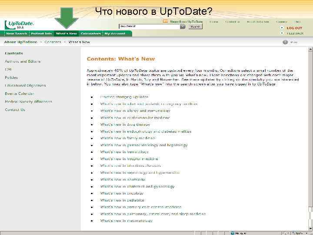Click the Contact Us link in the header
The width and height of the screenshot is (313, 235).
[233, 22]
